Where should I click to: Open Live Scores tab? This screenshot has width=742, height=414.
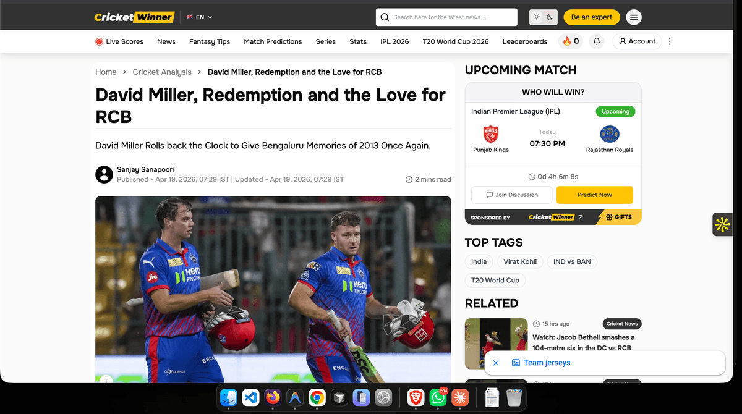[119, 41]
